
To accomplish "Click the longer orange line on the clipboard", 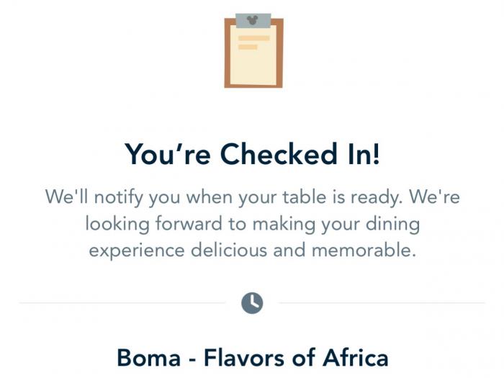I will 253,38.
